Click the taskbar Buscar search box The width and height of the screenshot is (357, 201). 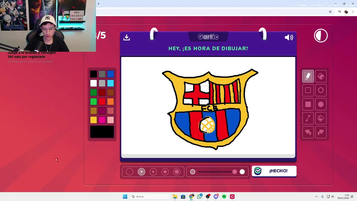150,197
